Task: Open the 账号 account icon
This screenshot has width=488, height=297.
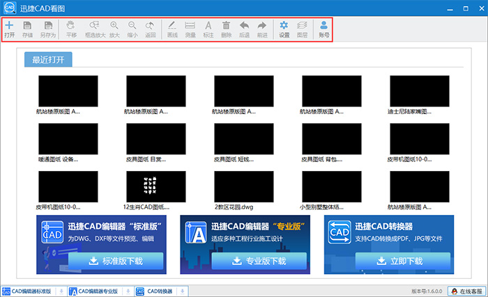Action: [323, 25]
